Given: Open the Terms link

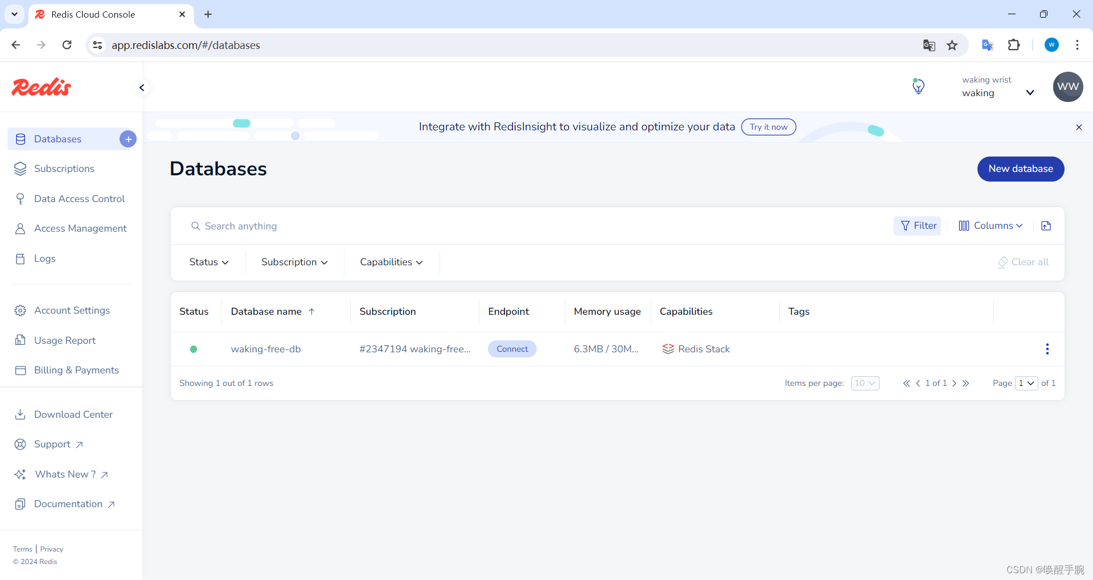Looking at the screenshot, I should point(23,549).
